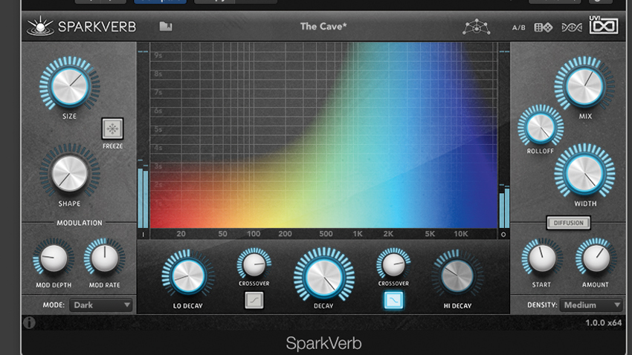Click the 9s time label in display
The height and width of the screenshot is (355, 632).
tap(158, 55)
